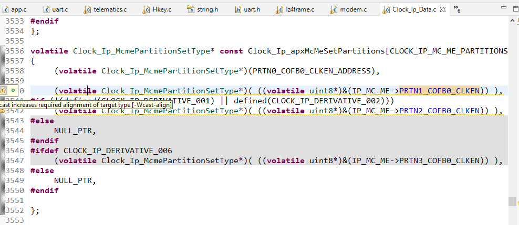
Task: Click the PRTN3_COFB0_CLKEN identifier
Action: tap(439, 160)
